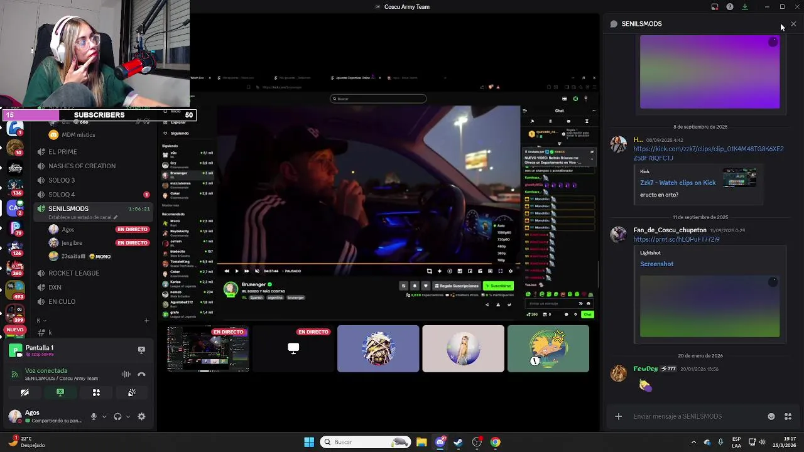Collapse the K channel category
804x452 pixels.
41,321
